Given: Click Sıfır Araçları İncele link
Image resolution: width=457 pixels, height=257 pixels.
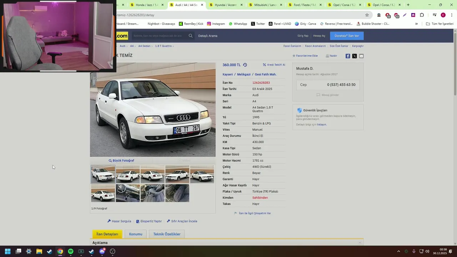Looking at the screenshot, I should 182,221.
